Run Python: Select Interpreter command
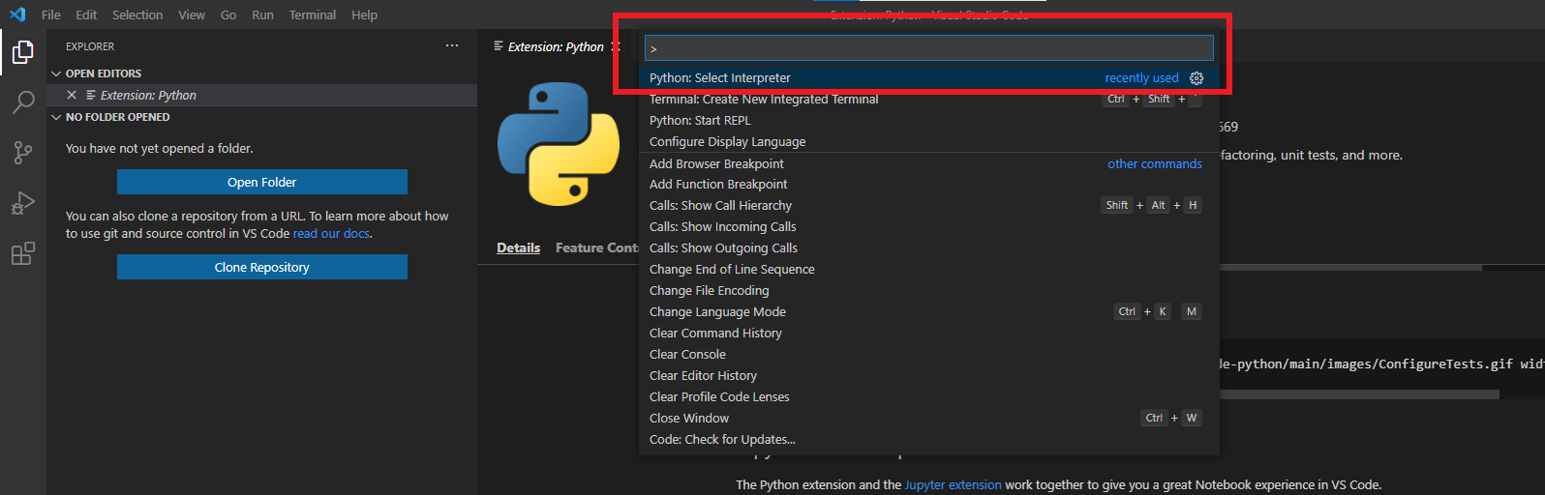Image resolution: width=1545 pixels, height=495 pixels. point(929,77)
